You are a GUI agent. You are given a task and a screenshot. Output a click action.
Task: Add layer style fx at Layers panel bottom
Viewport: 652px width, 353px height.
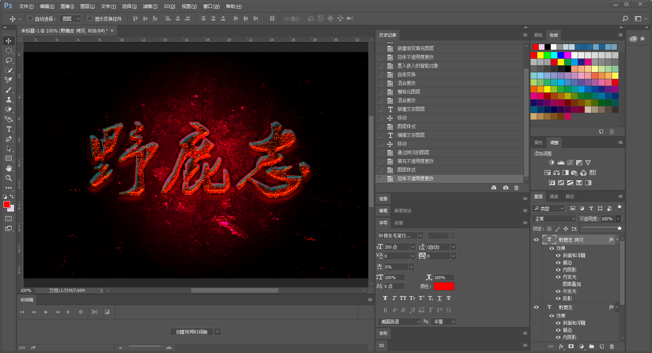tap(561, 347)
